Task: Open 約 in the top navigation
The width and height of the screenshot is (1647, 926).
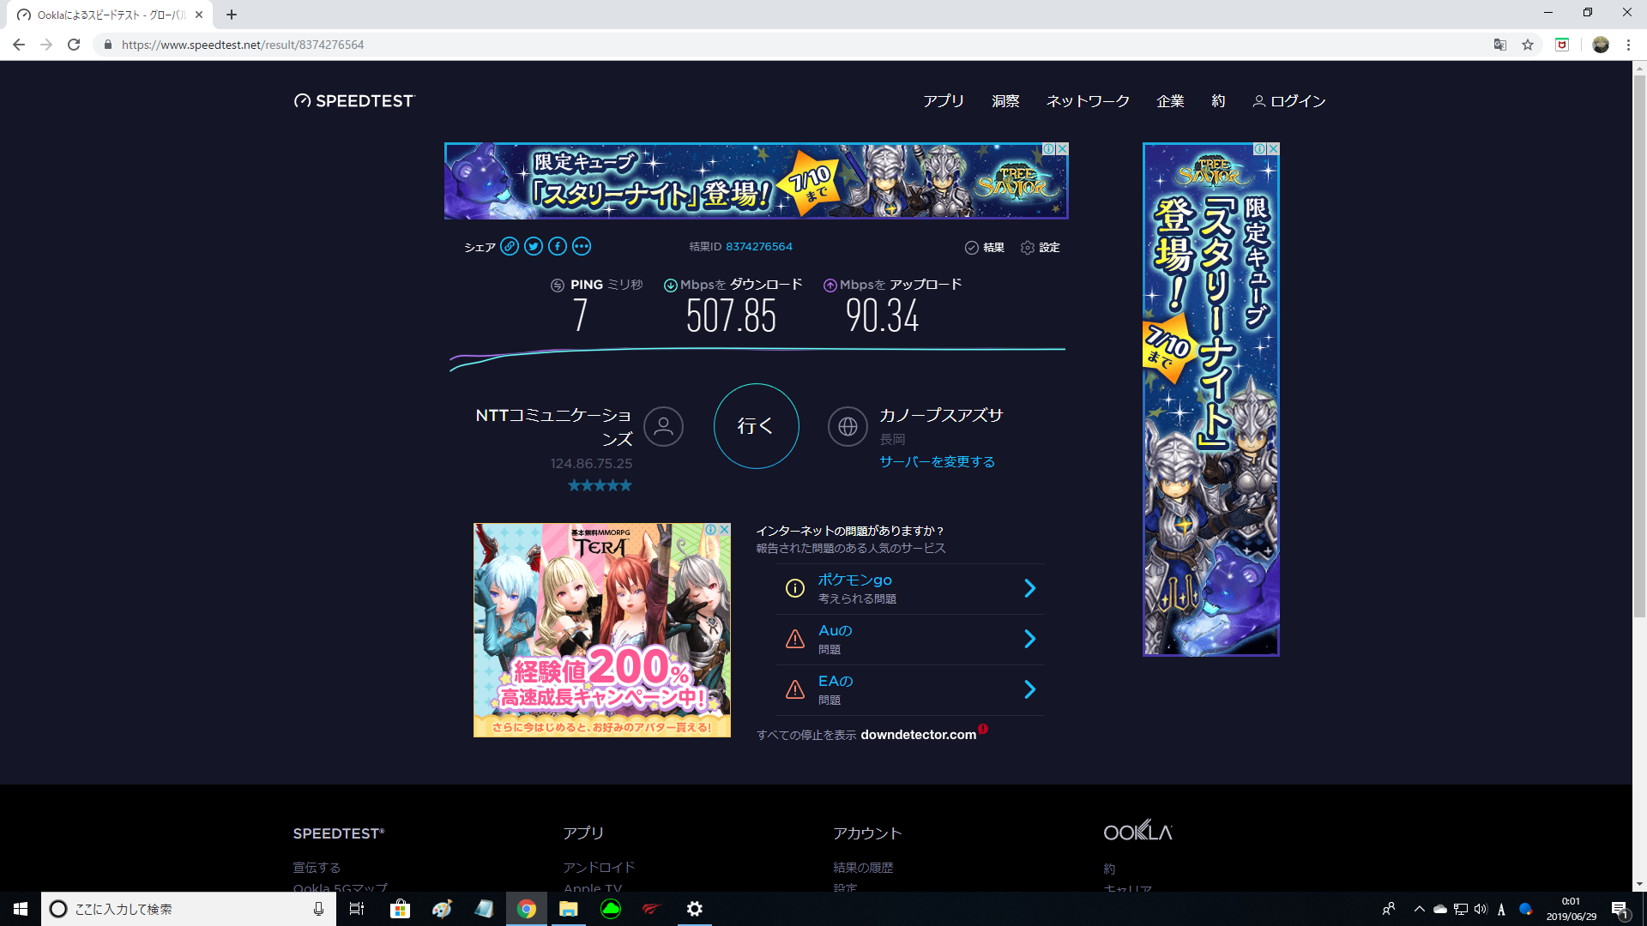Action: pyautogui.click(x=1218, y=101)
